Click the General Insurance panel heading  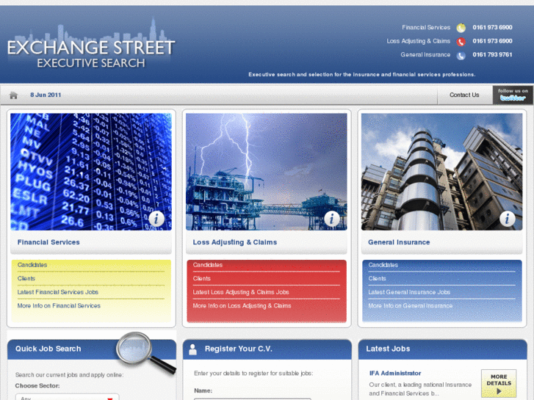point(399,242)
